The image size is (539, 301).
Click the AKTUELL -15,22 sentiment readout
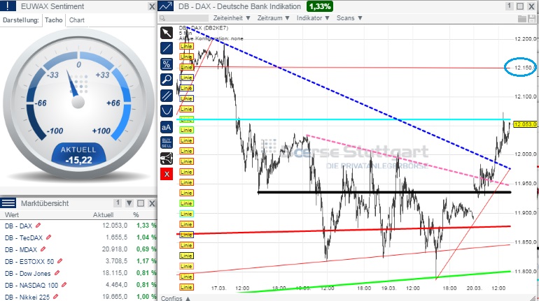78,155
